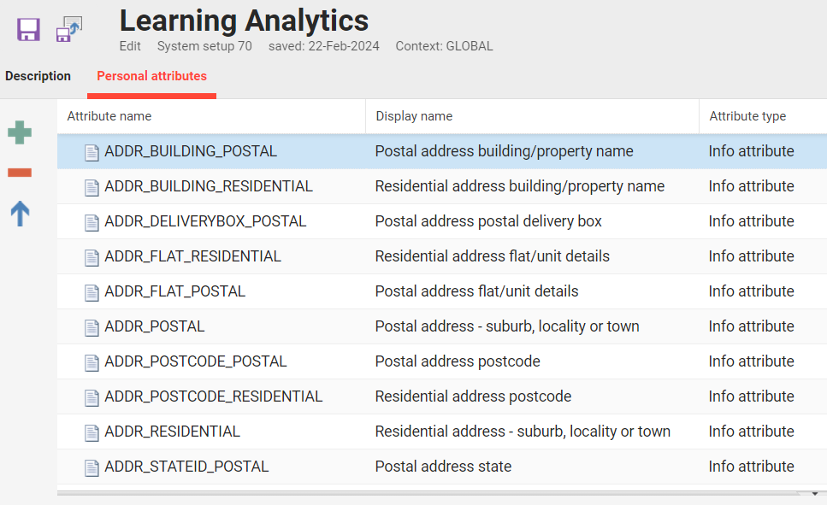Add a new attribute with green plus
The width and height of the screenshot is (827, 505).
pos(20,132)
